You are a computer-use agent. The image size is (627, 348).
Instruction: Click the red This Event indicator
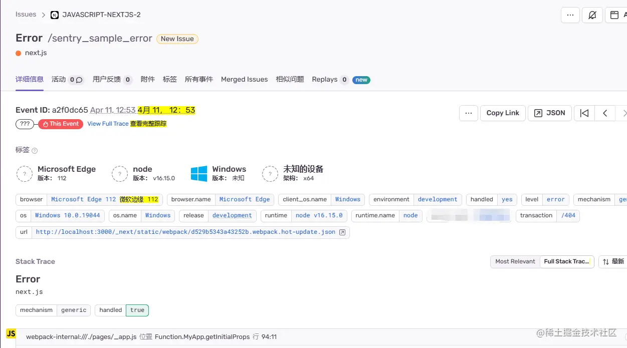[x=60, y=124]
